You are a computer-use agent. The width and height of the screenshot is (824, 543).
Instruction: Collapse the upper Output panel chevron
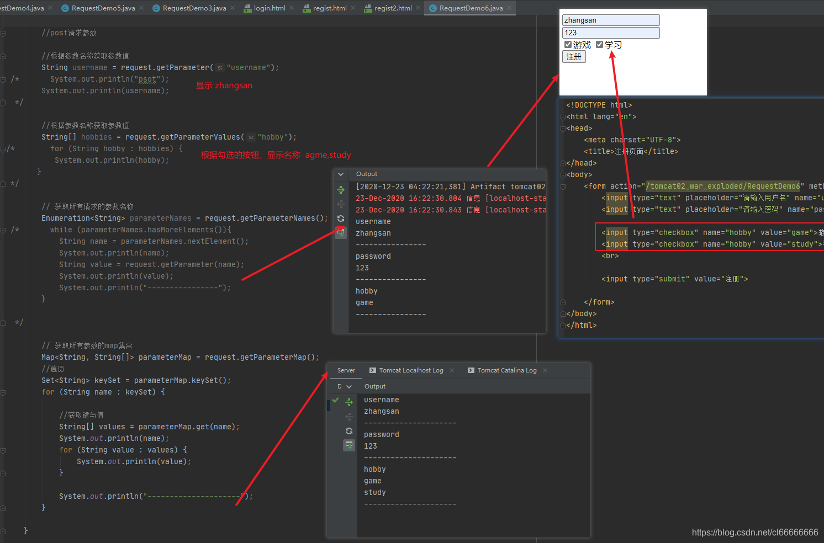(341, 174)
